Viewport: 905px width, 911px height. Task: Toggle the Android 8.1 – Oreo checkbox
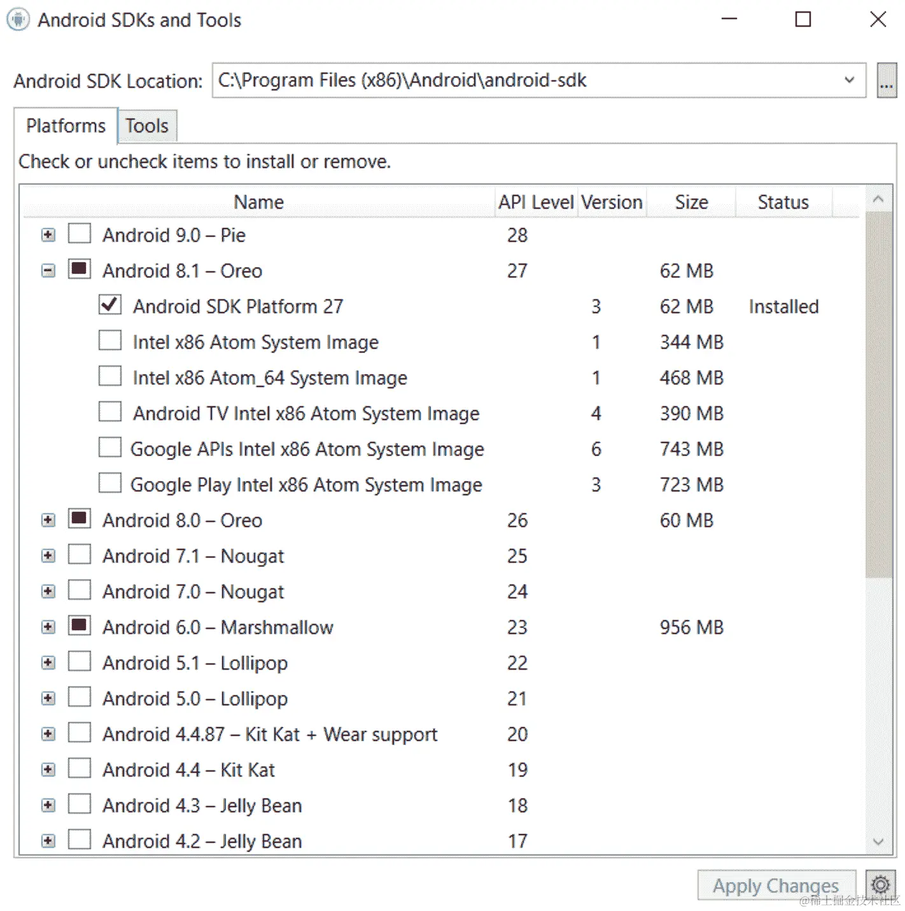[80, 269]
